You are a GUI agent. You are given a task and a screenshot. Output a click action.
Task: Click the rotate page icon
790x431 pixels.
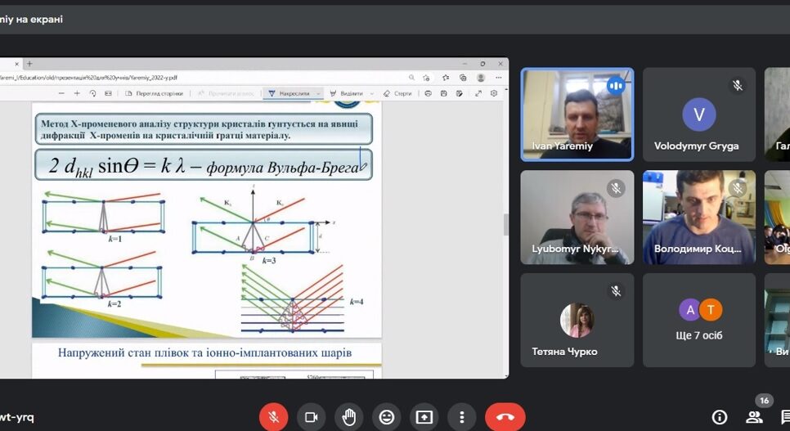point(92,94)
